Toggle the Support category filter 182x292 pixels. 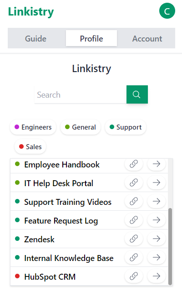pyautogui.click(x=126, y=127)
